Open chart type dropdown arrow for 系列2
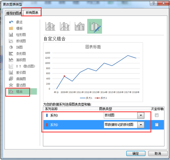Screen dimensions: 170x160 pyautogui.click(x=141, y=125)
